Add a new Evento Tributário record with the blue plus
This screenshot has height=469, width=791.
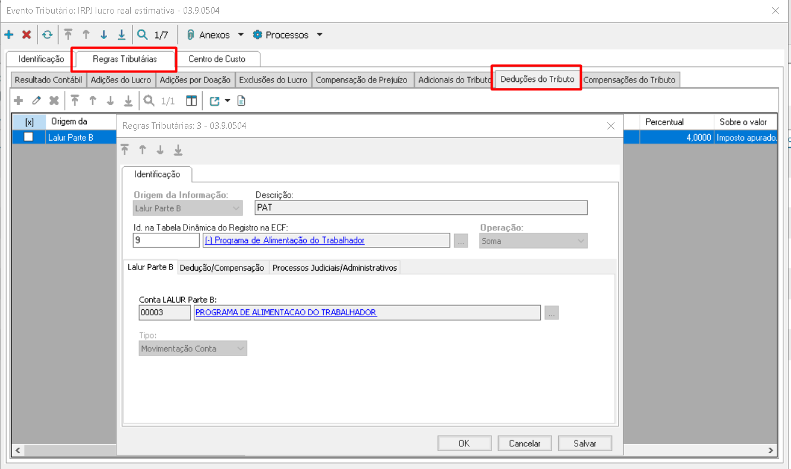(x=9, y=35)
